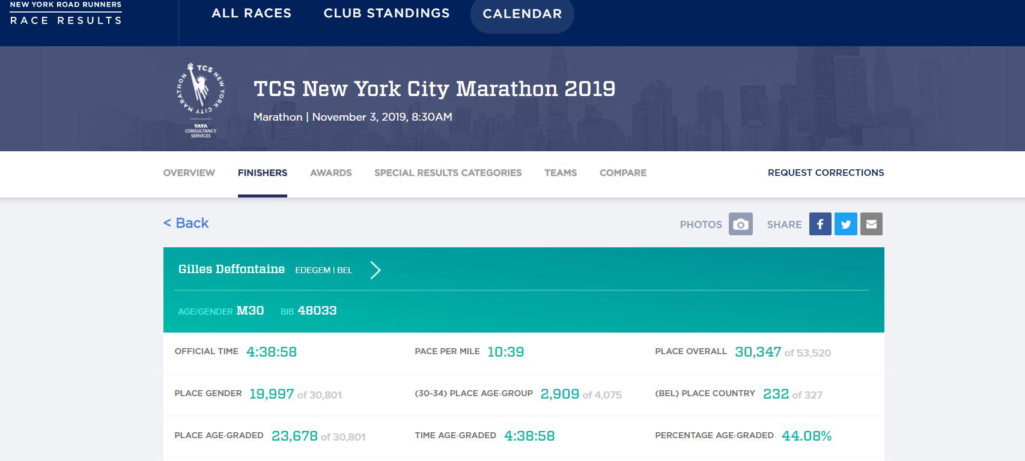Click bib number 48033
Viewport: 1025px width, 461px height.
click(317, 310)
